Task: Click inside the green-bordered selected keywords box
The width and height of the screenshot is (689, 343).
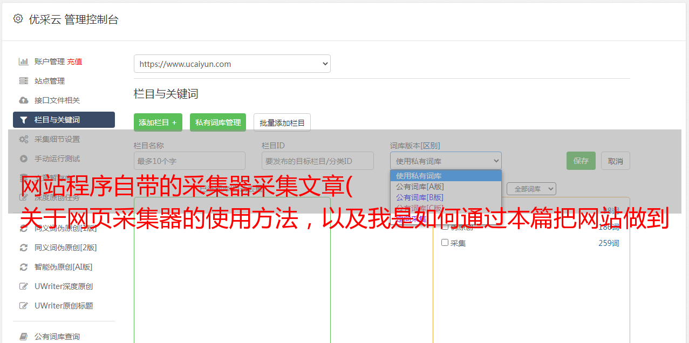Action: [x=232, y=270]
